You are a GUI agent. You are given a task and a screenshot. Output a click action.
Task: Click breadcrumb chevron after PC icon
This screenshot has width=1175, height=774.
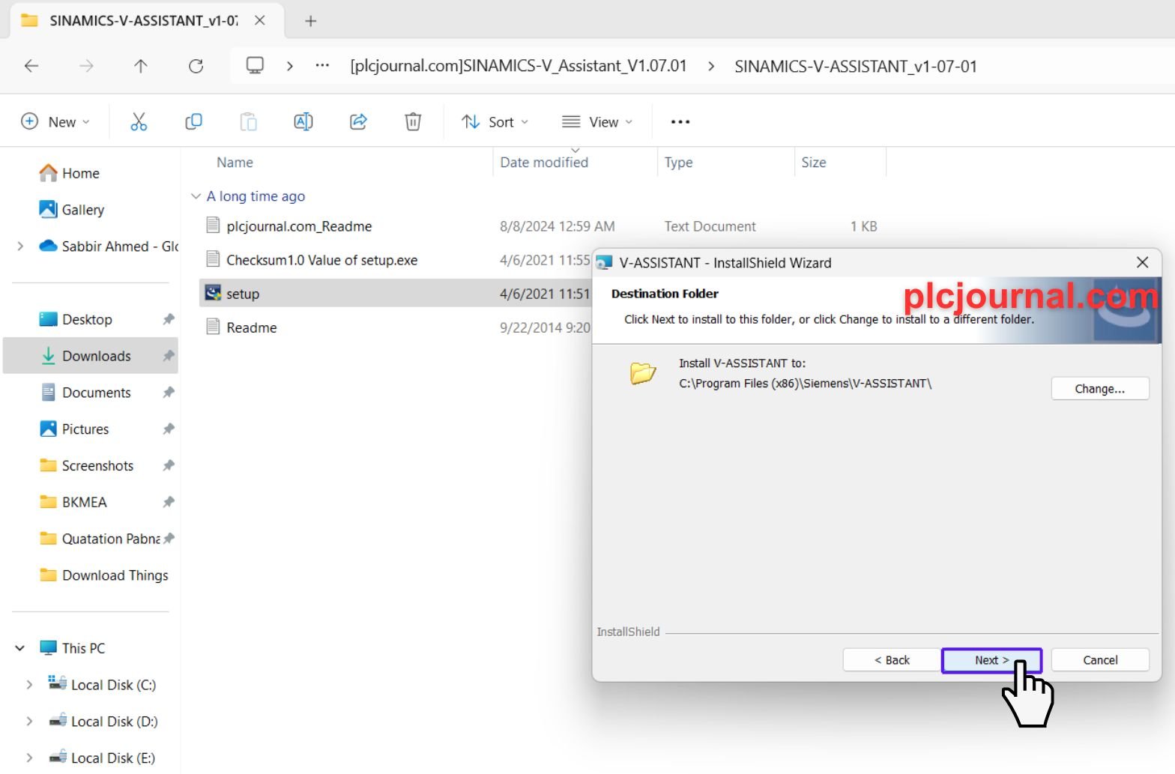pos(289,66)
